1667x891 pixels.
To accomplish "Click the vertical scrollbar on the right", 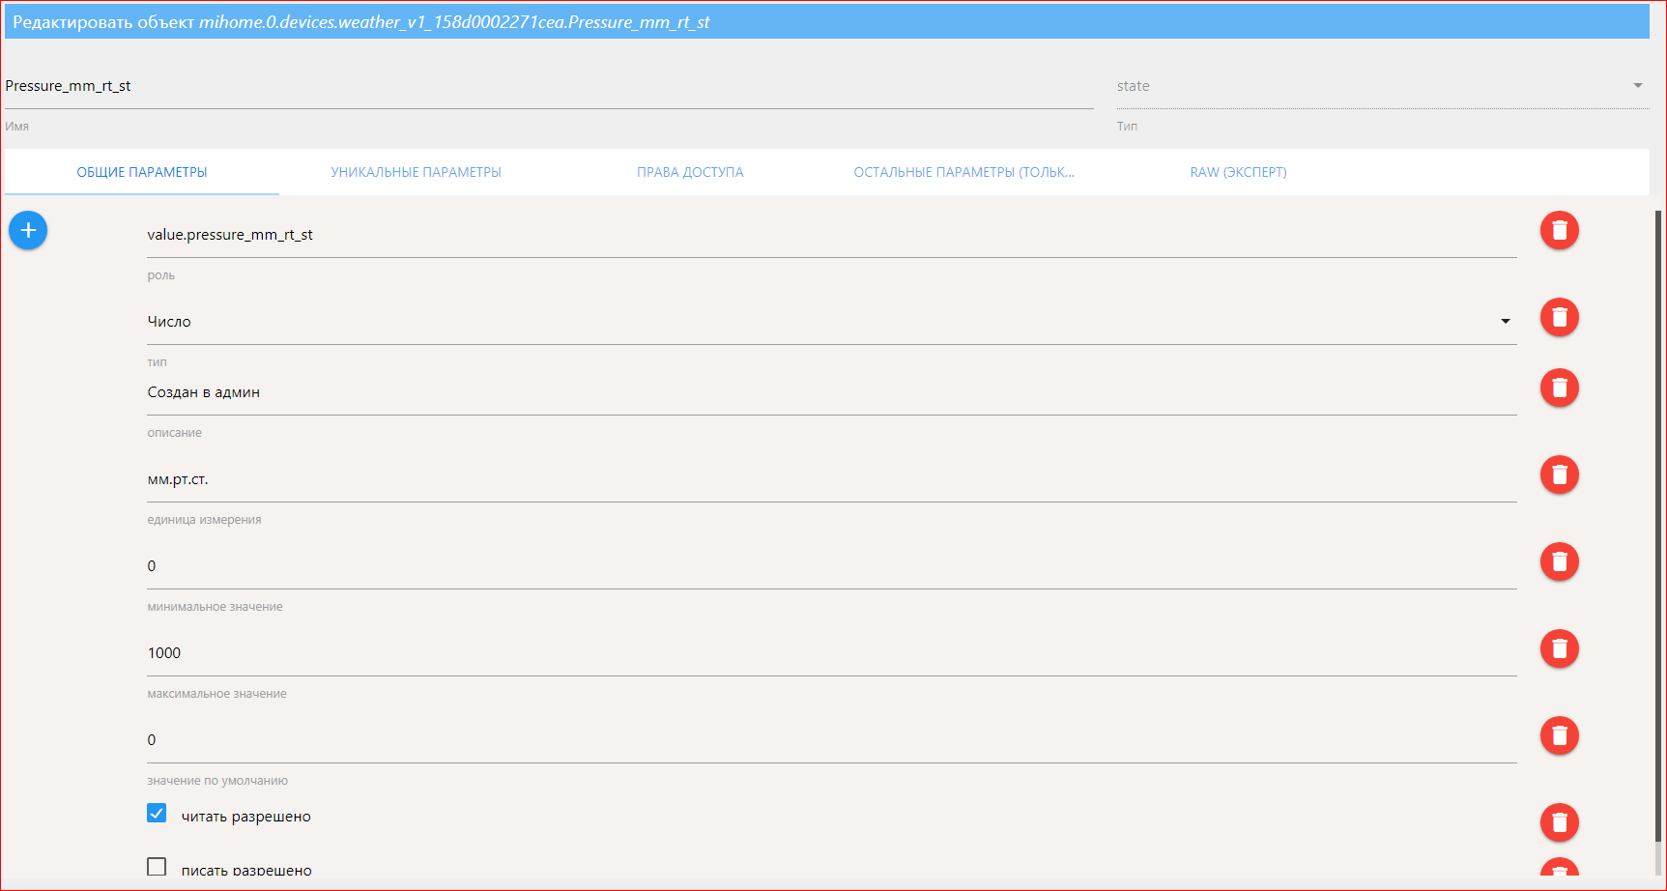I will 1658,527.
